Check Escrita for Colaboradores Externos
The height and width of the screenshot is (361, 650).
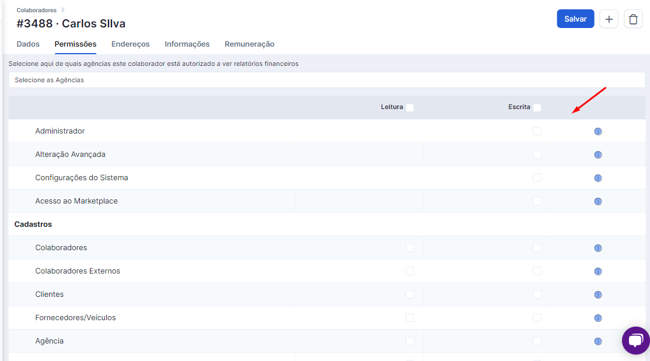click(x=537, y=271)
